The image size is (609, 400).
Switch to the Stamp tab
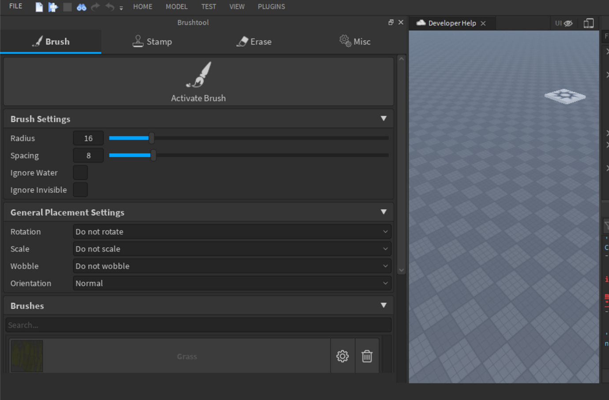[152, 41]
